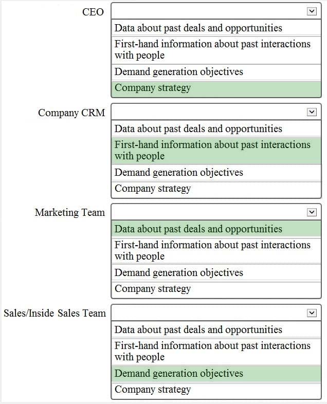Image resolution: width=327 pixels, height=404 pixels.
Task: Select Demand generation objectives under Company CRM
Action: click(216, 172)
